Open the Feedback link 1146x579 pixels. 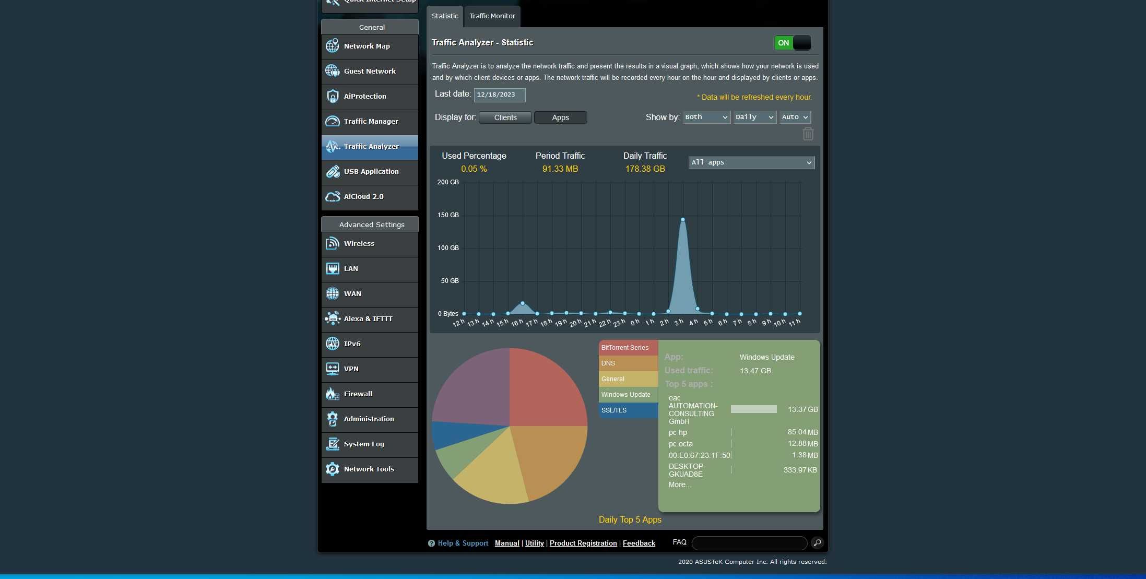(x=639, y=543)
